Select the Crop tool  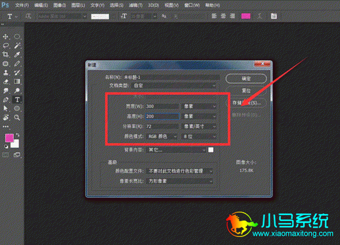point(5,54)
